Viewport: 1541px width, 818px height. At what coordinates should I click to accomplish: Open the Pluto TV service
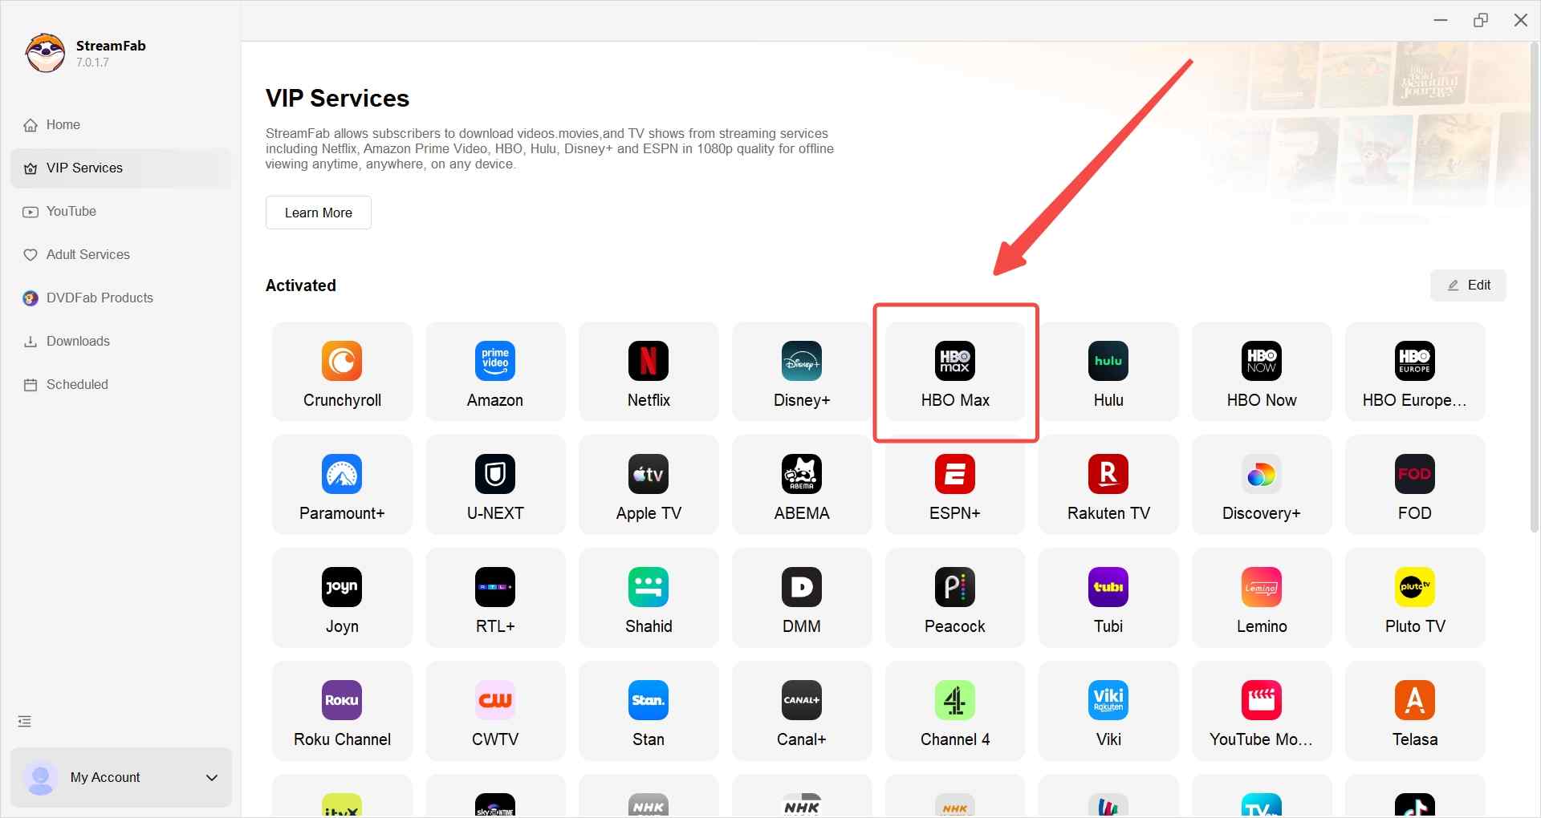[1414, 597]
